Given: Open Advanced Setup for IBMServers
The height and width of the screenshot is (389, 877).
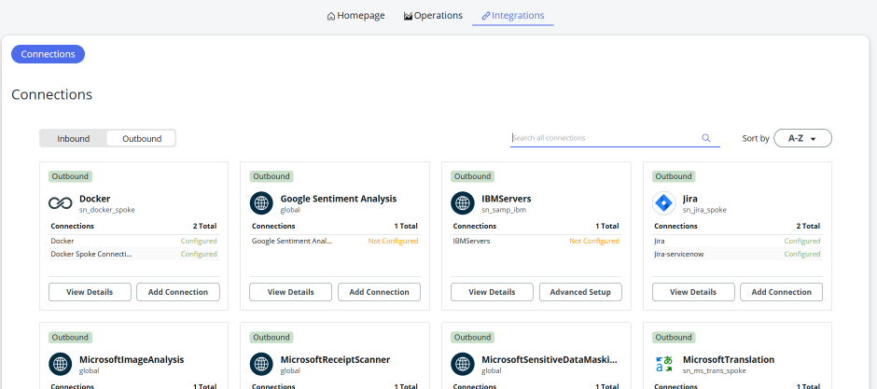Looking at the screenshot, I should point(580,292).
